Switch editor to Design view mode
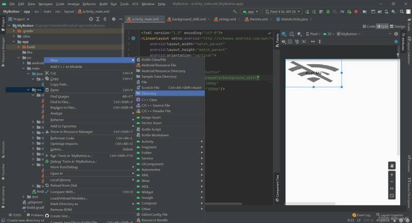This screenshot has width=412, height=223. 398,26
